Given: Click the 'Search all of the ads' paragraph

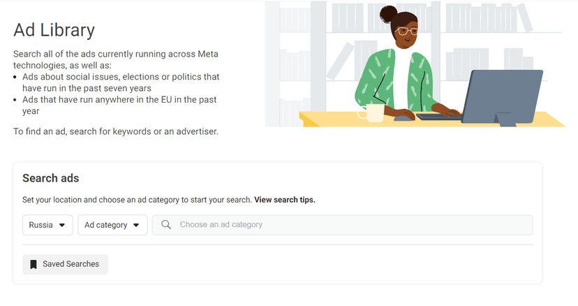Looking at the screenshot, I should (116, 59).
